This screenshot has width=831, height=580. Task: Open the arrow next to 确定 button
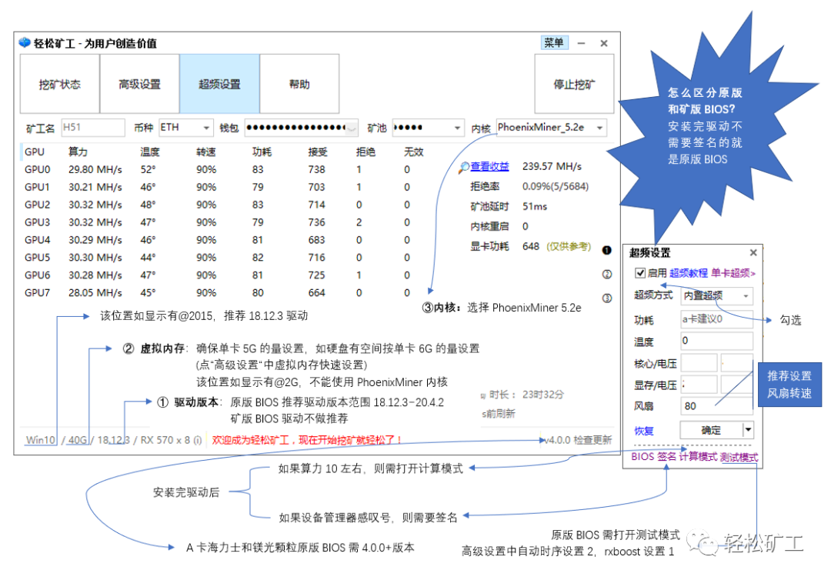tap(748, 430)
